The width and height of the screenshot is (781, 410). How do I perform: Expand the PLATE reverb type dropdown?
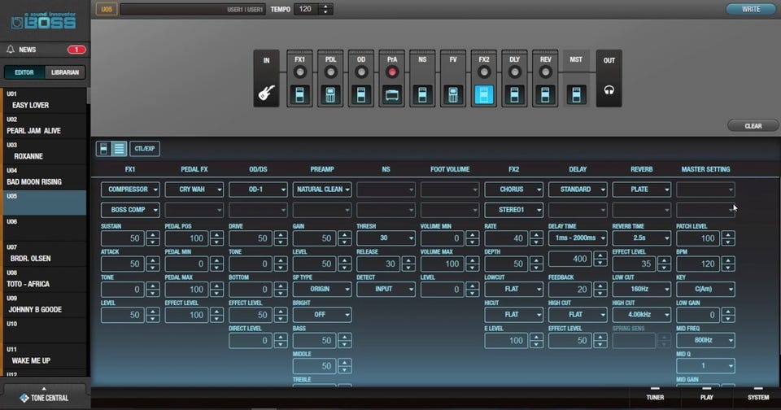pyautogui.click(x=641, y=190)
